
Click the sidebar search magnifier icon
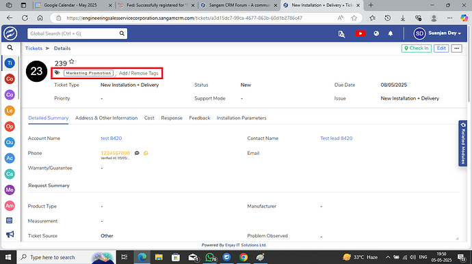point(10,48)
